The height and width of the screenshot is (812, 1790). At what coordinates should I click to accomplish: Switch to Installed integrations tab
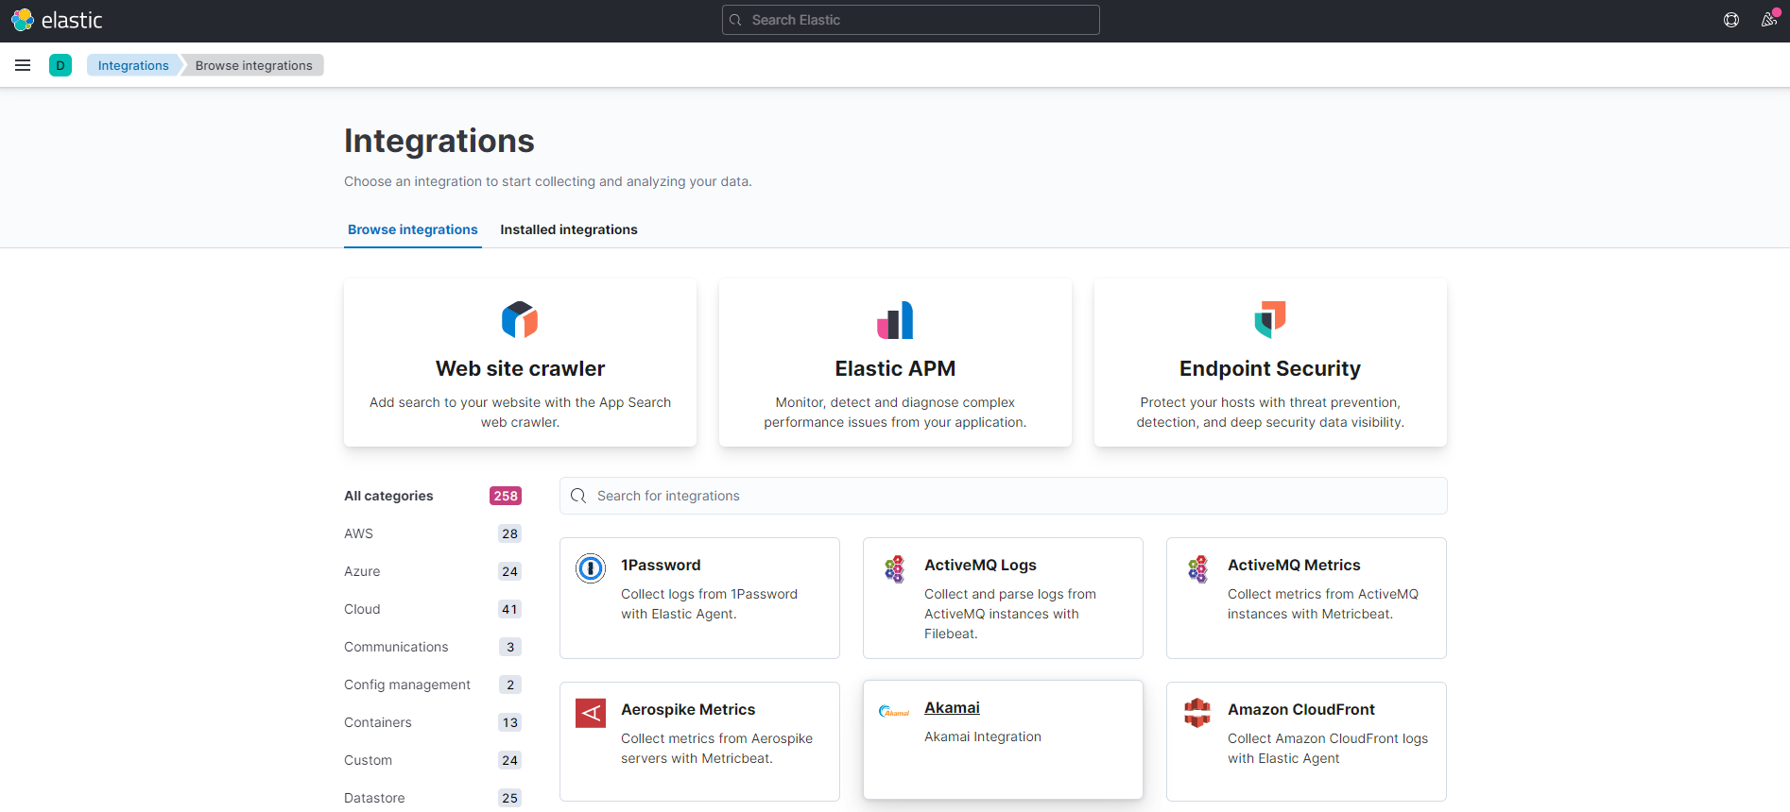[569, 229]
